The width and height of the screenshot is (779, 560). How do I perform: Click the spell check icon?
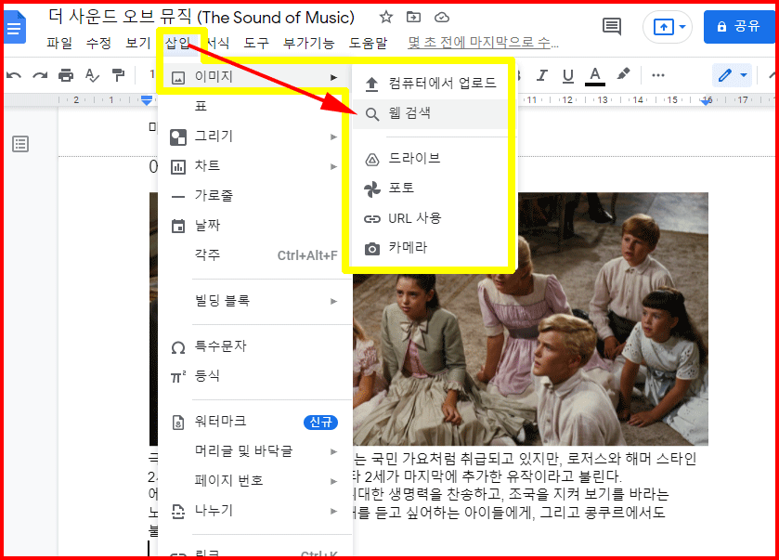92,75
